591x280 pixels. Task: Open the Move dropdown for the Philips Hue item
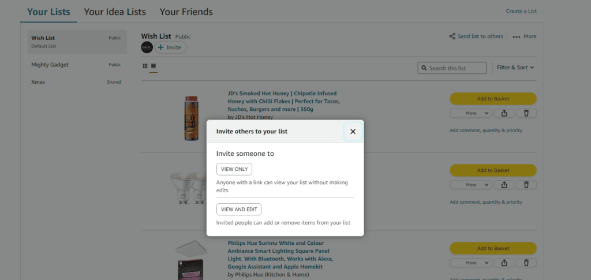tap(470, 263)
